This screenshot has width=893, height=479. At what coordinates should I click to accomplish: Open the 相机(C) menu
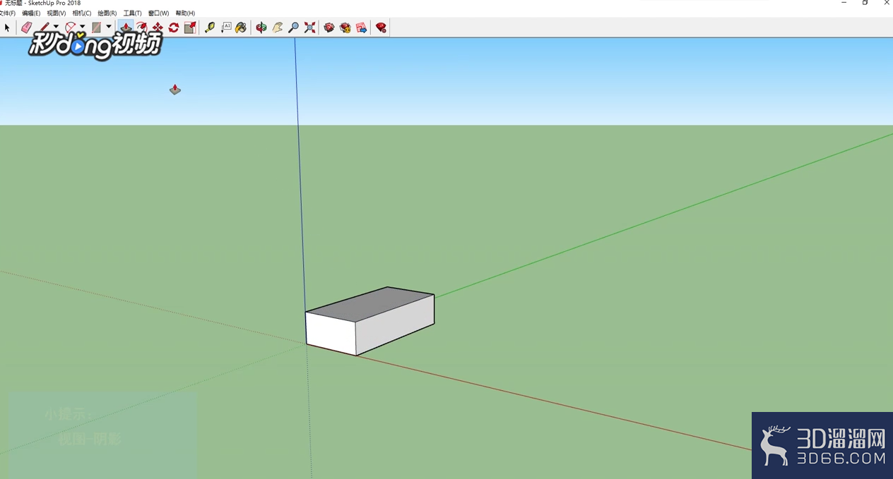82,13
